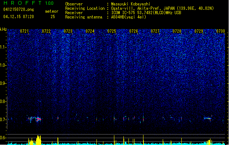Click the date stamp 04.12.15 07:20
This screenshot has height=145, width=229.
click(19, 17)
